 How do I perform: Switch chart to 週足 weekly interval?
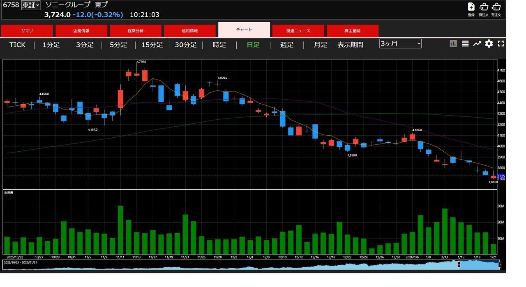coord(287,45)
